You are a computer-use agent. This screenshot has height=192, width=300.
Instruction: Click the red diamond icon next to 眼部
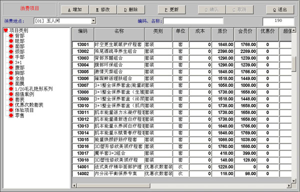click(11, 41)
